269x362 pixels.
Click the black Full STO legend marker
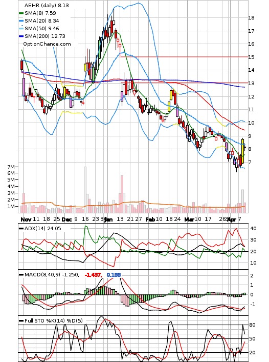click(21, 320)
